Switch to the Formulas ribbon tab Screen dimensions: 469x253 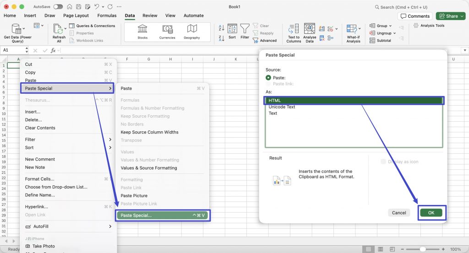[x=107, y=16]
